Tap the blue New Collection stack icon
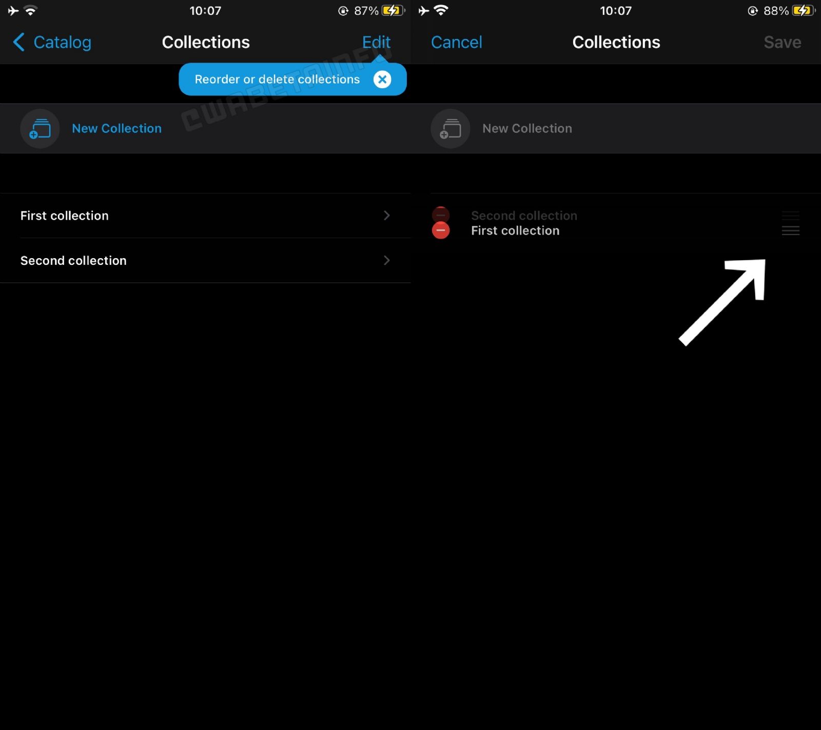The image size is (821, 730). [x=40, y=128]
